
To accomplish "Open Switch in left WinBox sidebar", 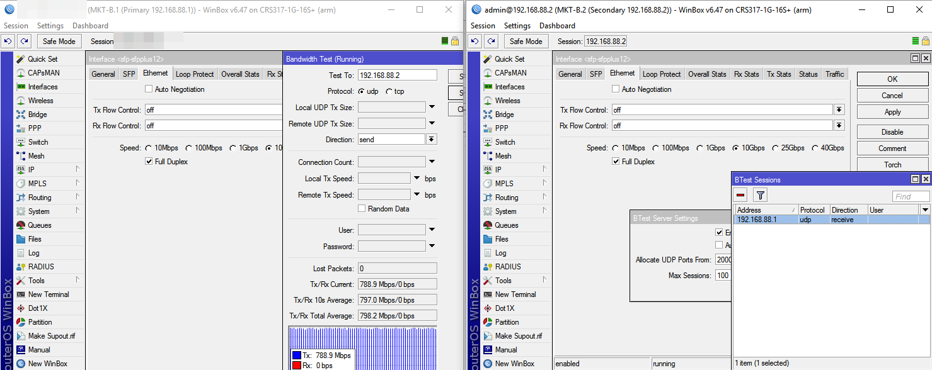I will (38, 142).
